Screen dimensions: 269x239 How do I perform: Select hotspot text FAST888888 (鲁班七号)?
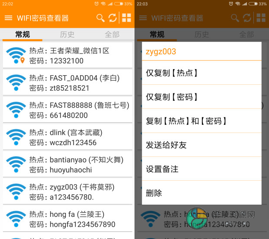click(89, 105)
